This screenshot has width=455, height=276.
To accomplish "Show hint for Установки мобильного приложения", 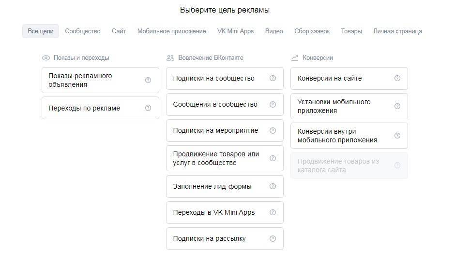I will (397, 106).
